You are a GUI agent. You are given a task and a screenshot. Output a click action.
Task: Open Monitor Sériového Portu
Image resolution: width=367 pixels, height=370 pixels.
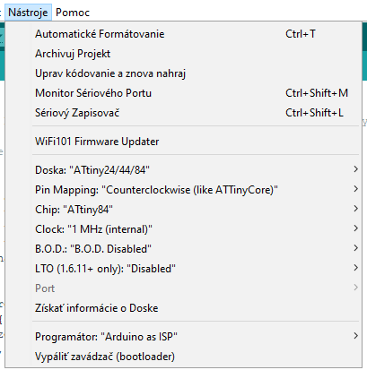[183, 93]
